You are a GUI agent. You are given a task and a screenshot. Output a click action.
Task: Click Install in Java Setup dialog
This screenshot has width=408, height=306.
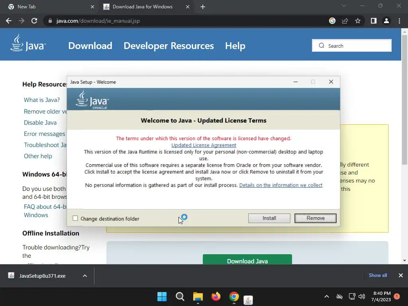269,218
